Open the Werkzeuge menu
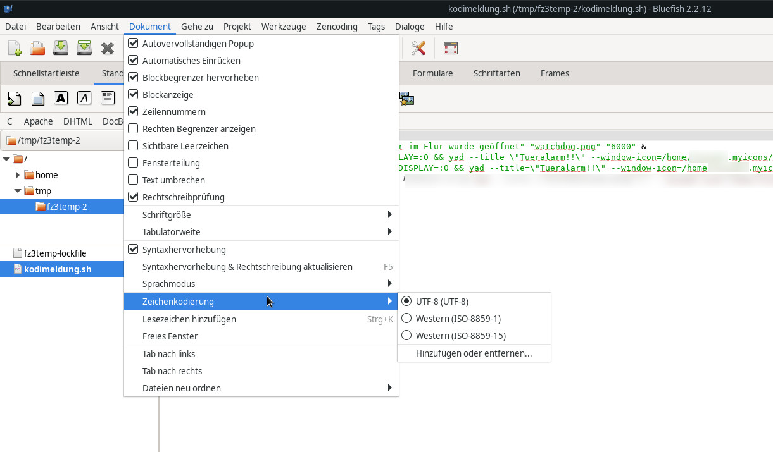This screenshot has height=452, width=773. [283, 27]
